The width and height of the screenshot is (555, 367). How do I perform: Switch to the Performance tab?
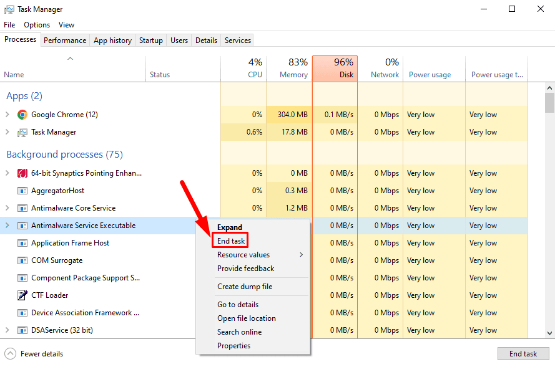[65, 41]
